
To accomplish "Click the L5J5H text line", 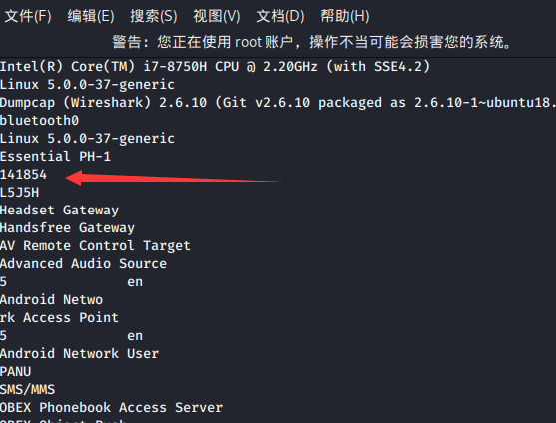I will 20,193.
